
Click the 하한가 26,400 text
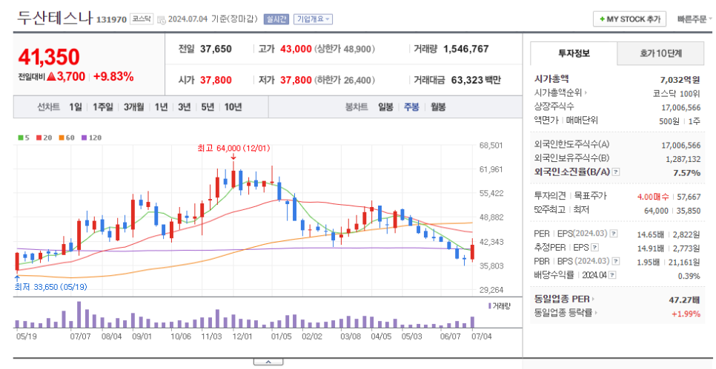coord(345,80)
